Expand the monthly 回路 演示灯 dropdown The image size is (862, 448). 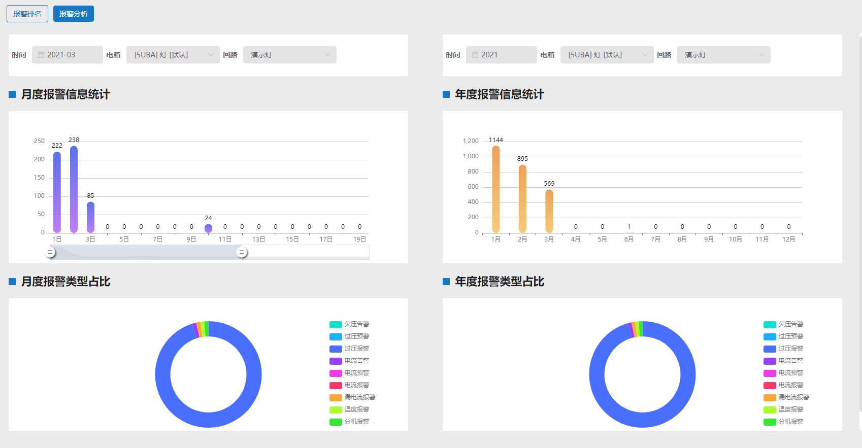[x=289, y=55]
